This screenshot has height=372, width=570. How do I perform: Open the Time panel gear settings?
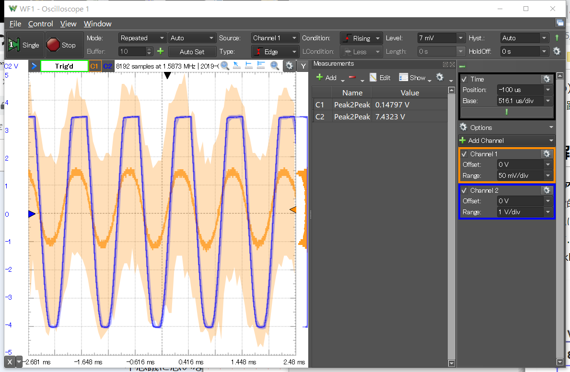546,79
